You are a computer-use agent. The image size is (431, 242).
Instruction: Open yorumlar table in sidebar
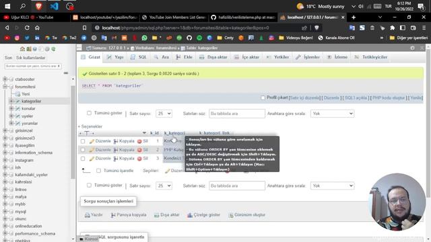click(30, 123)
